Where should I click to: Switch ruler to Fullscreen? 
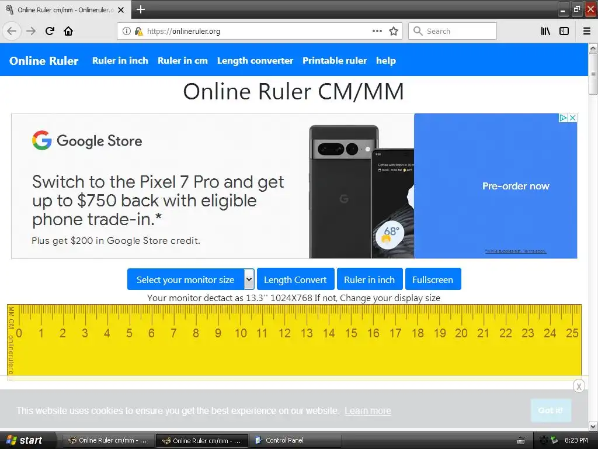pyautogui.click(x=433, y=279)
